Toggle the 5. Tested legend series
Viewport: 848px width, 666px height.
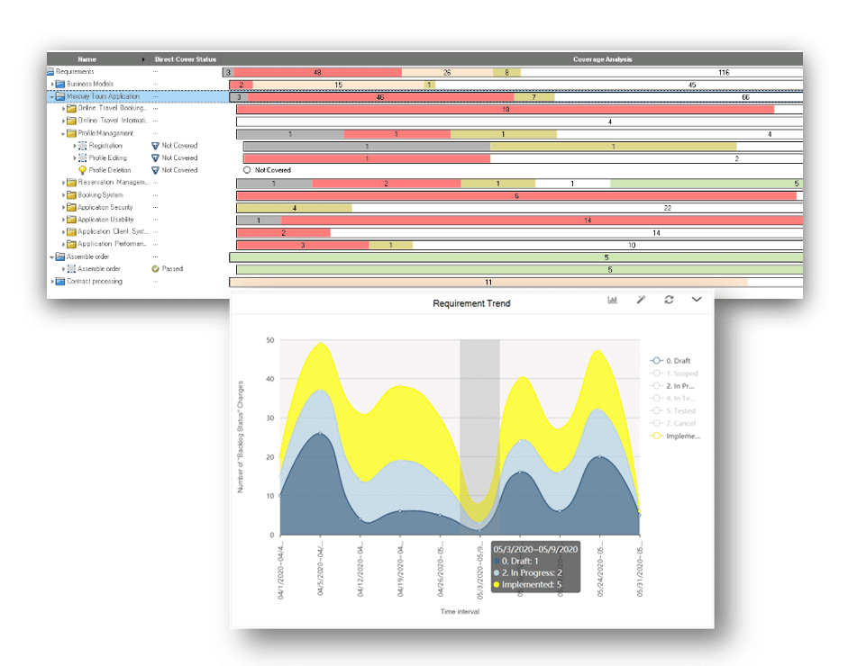[x=673, y=410]
